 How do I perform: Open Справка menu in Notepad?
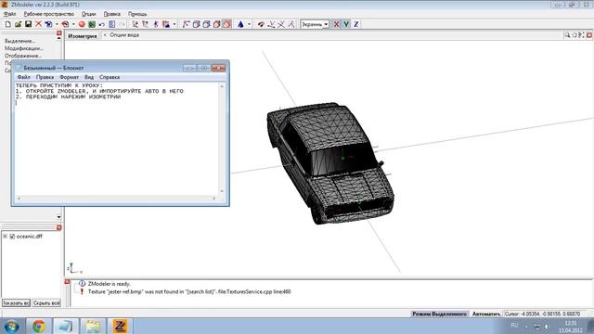tap(110, 77)
